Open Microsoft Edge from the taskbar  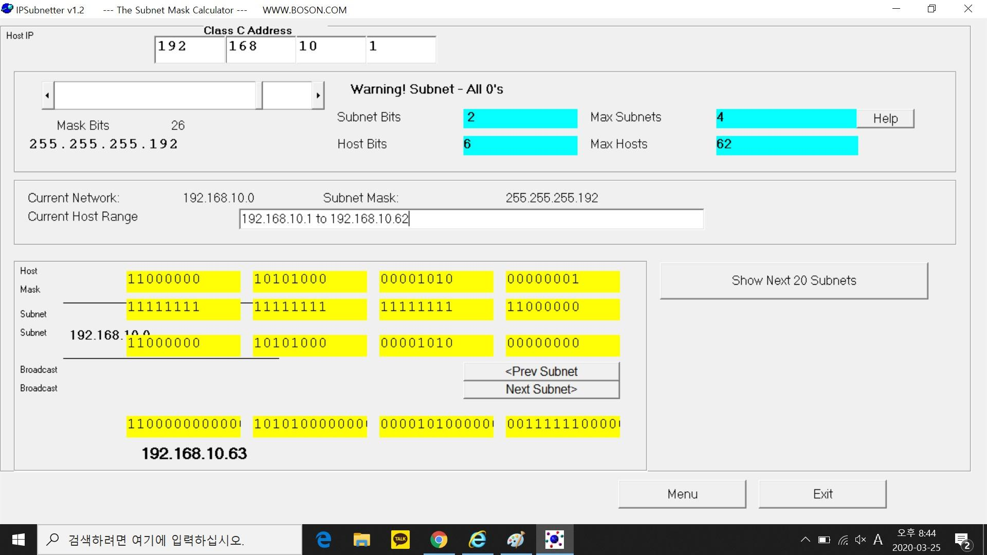323,540
